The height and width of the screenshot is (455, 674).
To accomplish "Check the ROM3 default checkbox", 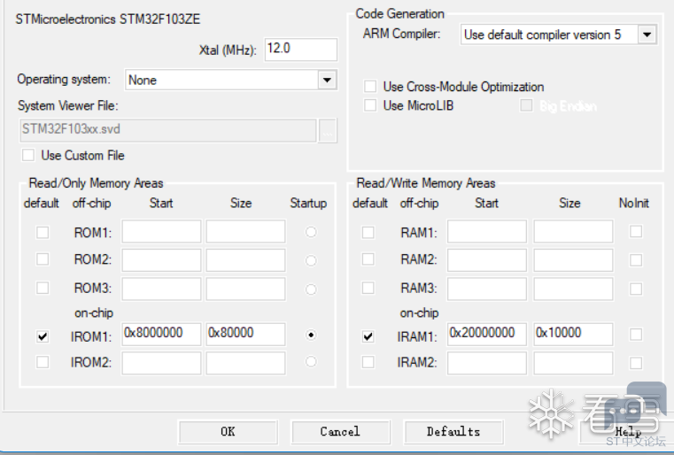I will [x=43, y=288].
